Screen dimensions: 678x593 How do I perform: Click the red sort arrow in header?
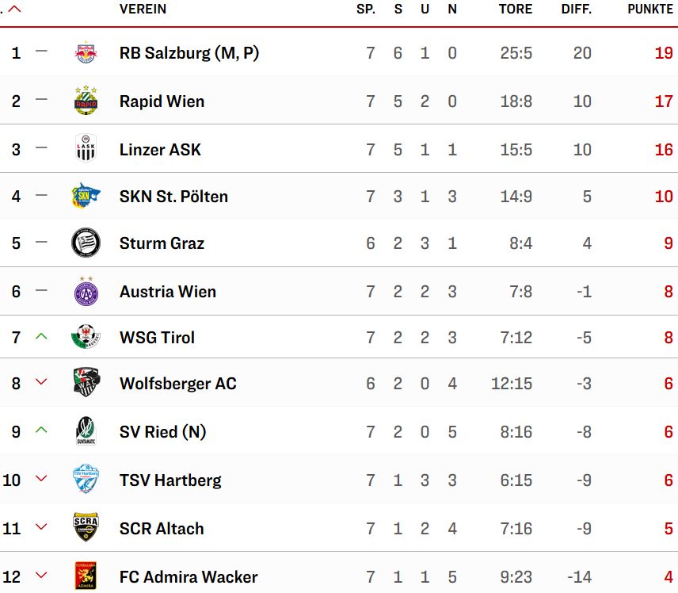[15, 10]
